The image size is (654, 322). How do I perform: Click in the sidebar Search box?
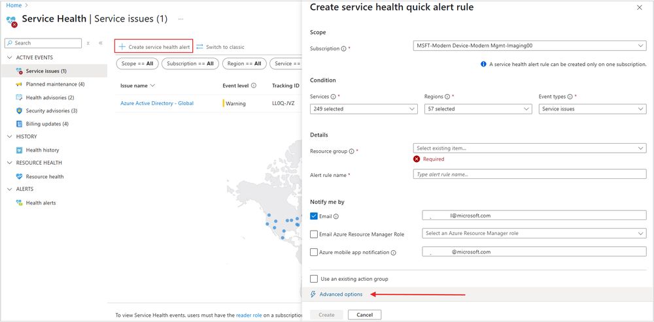[x=43, y=43]
